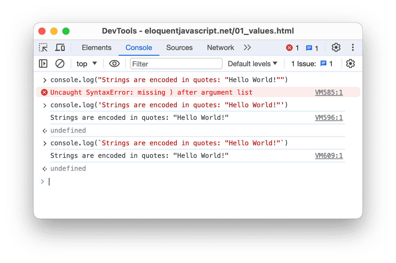Toggle the console sidebar panel
Image resolution: width=396 pixels, height=263 pixels.
[x=43, y=64]
